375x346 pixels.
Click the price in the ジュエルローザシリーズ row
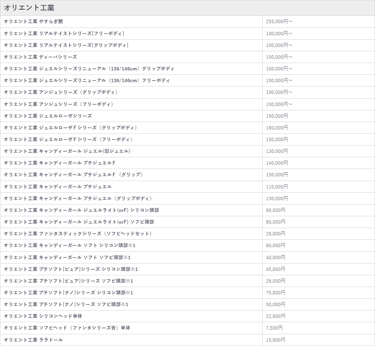click(x=277, y=116)
